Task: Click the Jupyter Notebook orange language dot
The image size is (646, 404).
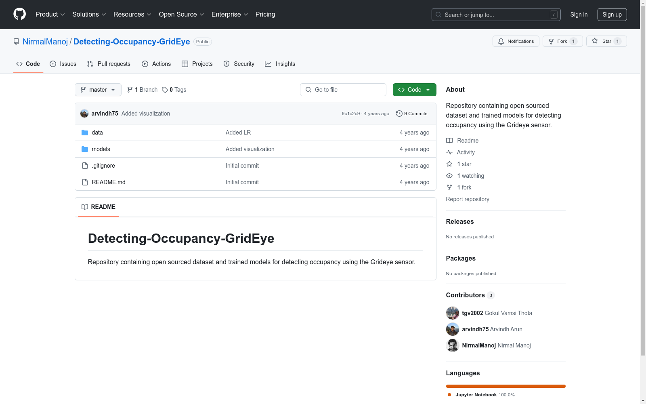Action: coord(449,395)
